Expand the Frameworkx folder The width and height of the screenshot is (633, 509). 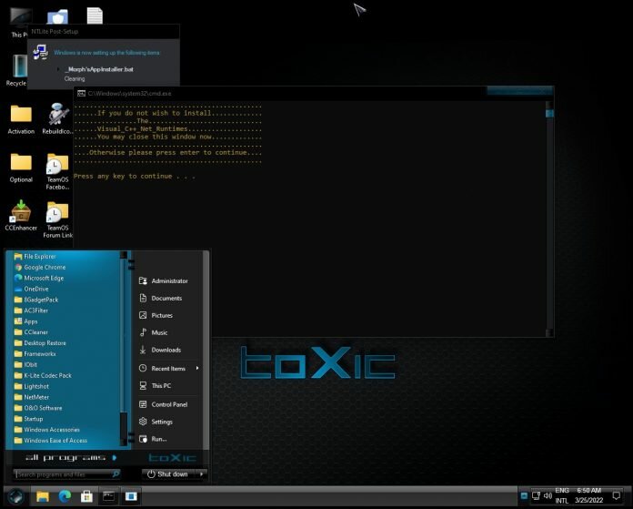[35, 354]
